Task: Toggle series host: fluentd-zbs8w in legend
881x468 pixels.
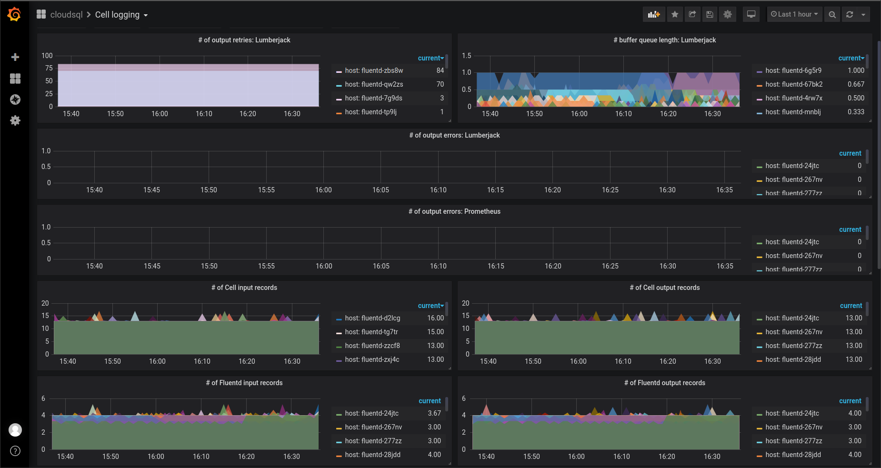Action: pyautogui.click(x=374, y=70)
